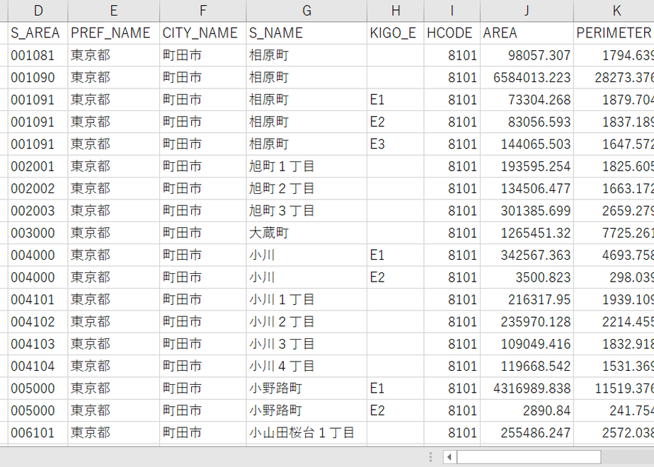Click the S_AREA header cell
Screen dimensions: 654x467
point(38,33)
